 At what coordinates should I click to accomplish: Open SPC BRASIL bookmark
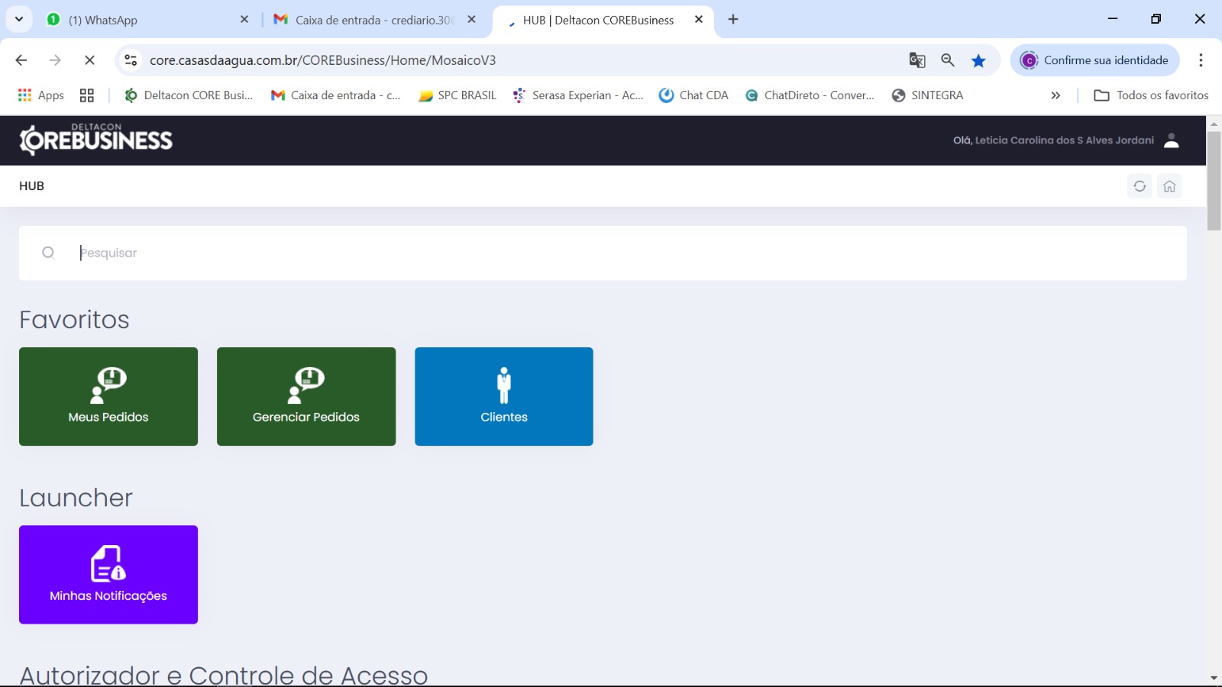(458, 95)
